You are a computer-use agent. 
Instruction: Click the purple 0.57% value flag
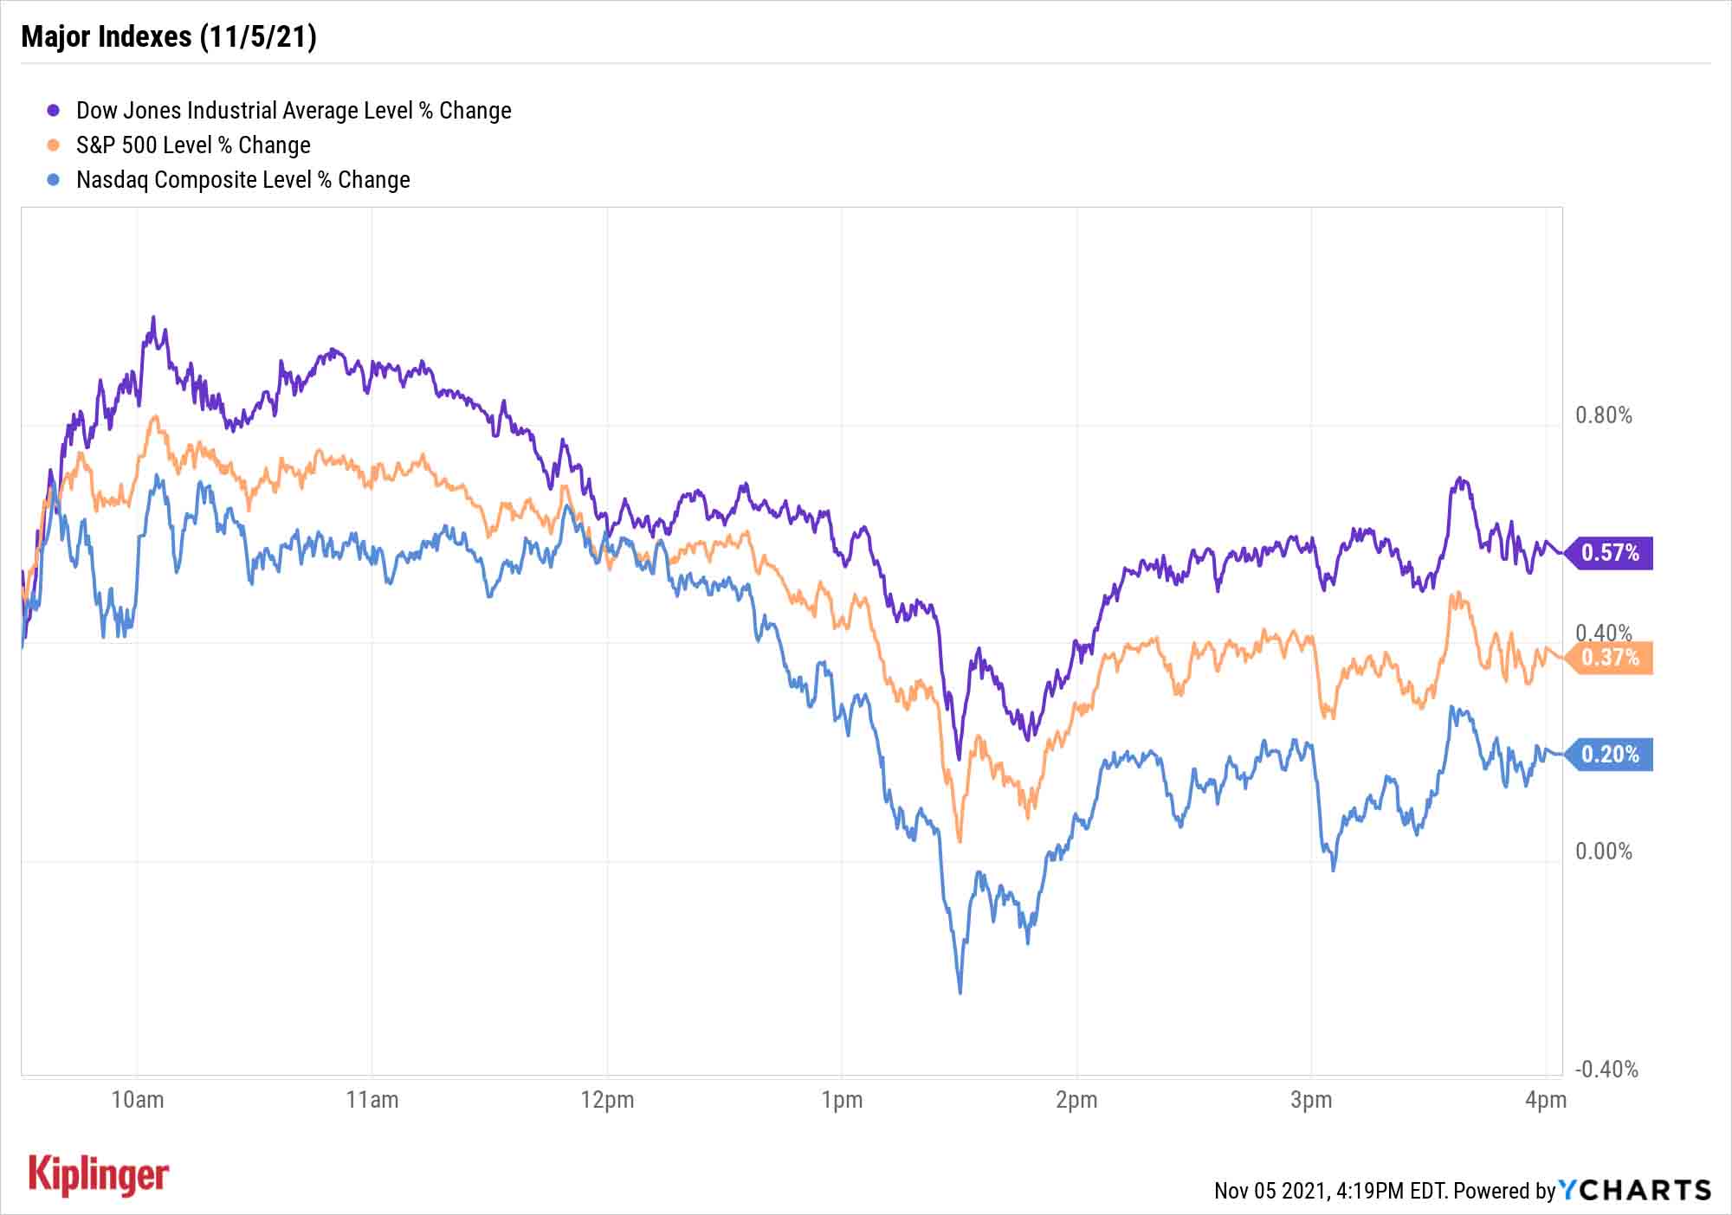(x=1610, y=552)
